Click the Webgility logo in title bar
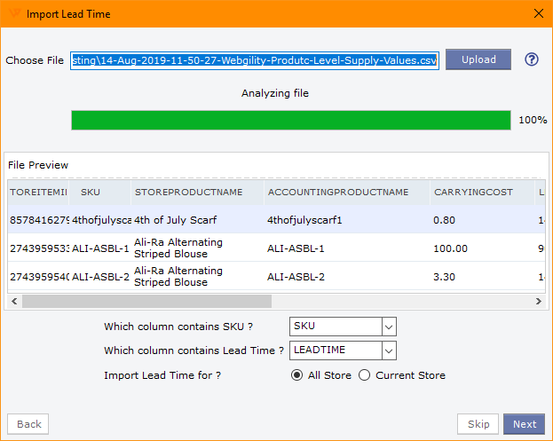The image size is (553, 441). [x=14, y=13]
